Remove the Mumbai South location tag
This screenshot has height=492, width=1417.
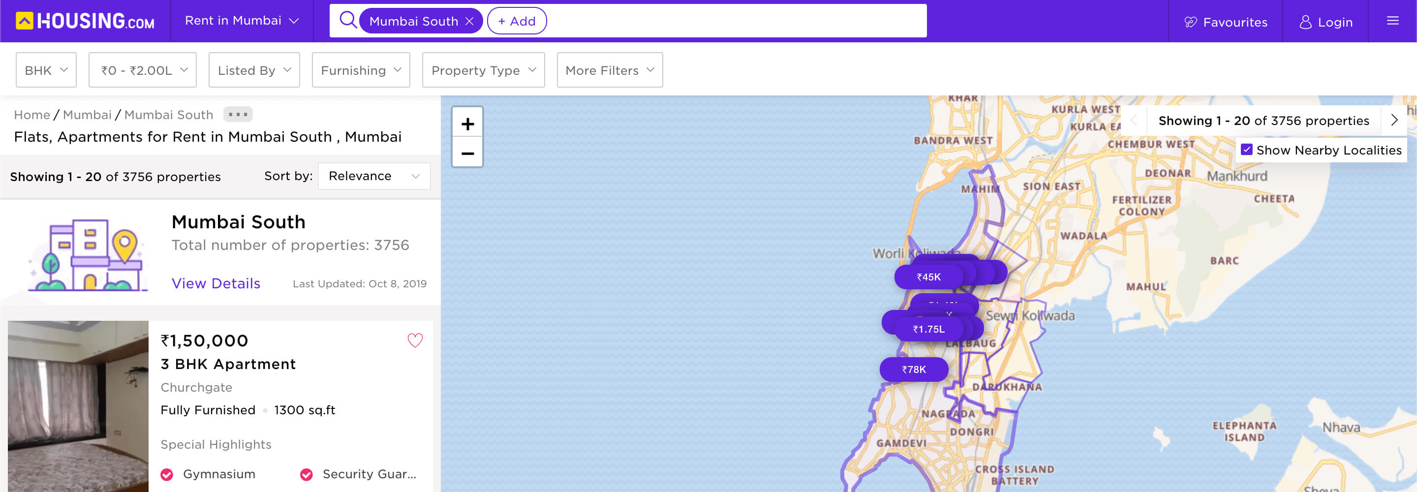pyautogui.click(x=469, y=22)
